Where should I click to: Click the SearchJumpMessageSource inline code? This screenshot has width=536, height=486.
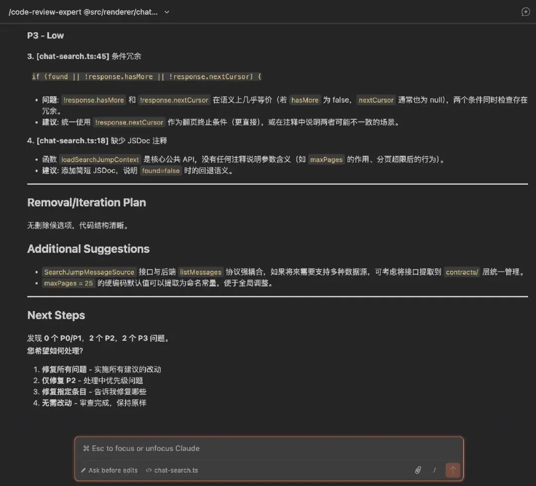[x=89, y=272]
